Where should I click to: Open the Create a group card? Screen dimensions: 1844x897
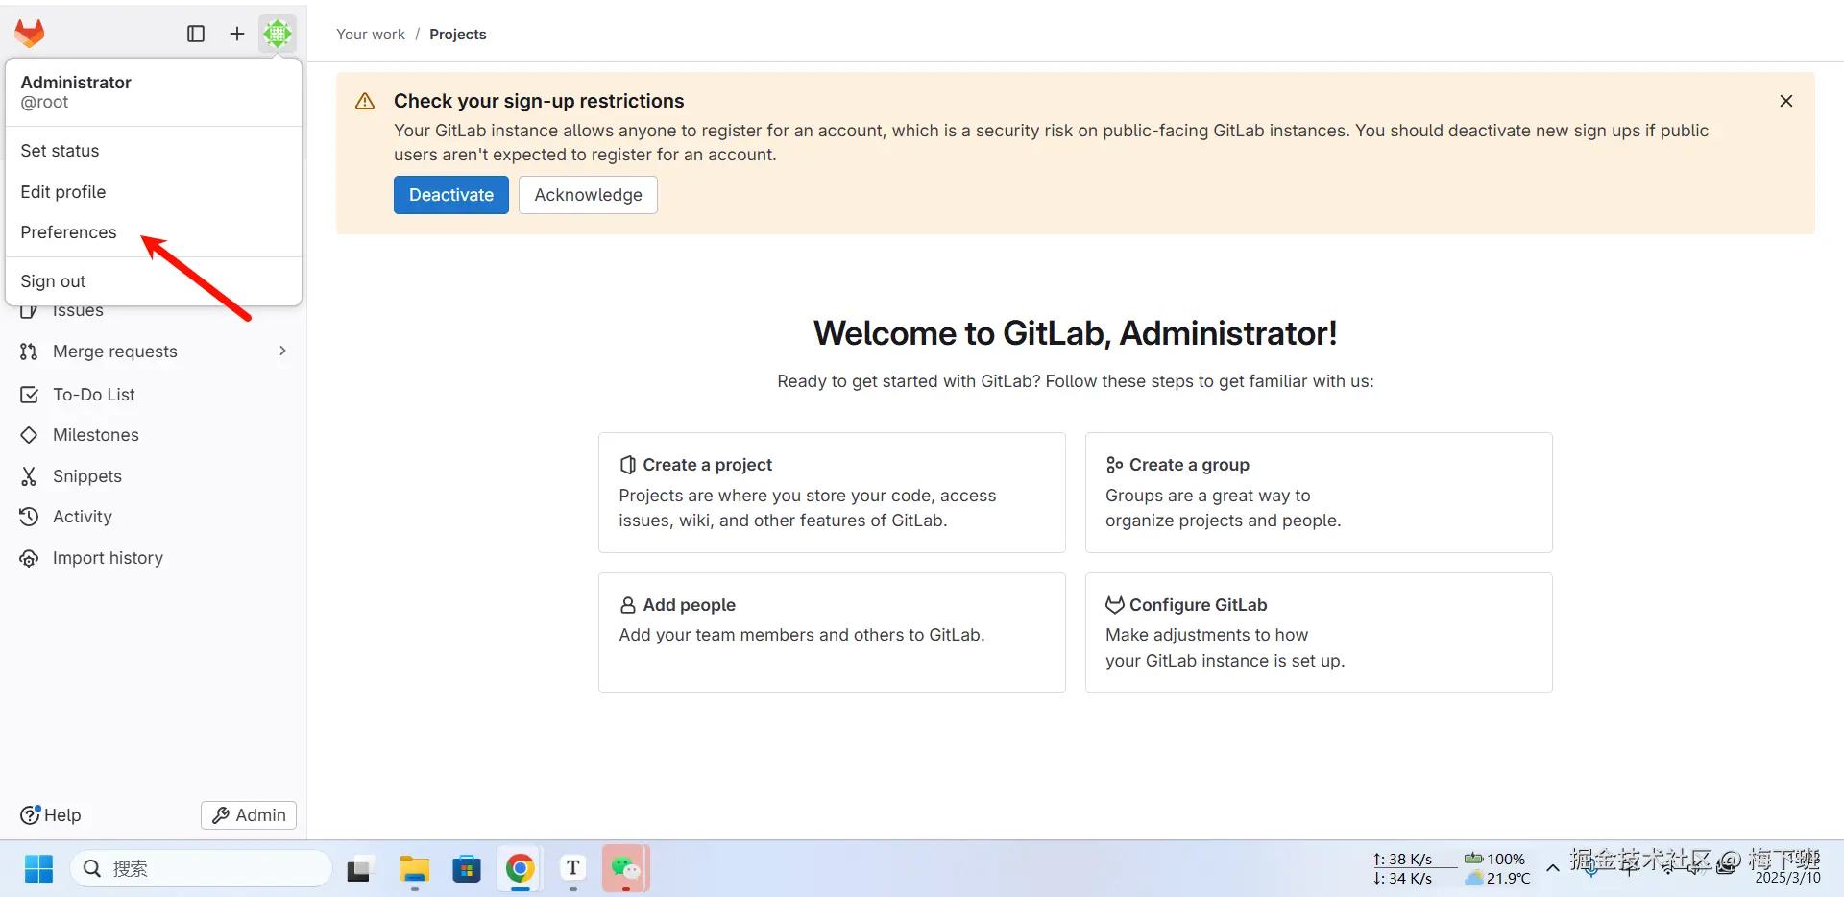coord(1319,493)
